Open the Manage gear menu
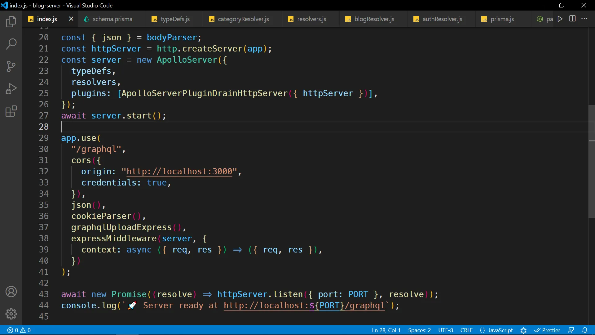The width and height of the screenshot is (595, 335). tap(11, 314)
